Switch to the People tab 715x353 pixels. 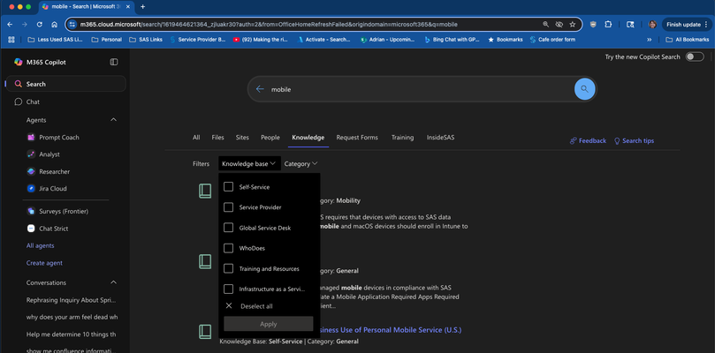[270, 137]
